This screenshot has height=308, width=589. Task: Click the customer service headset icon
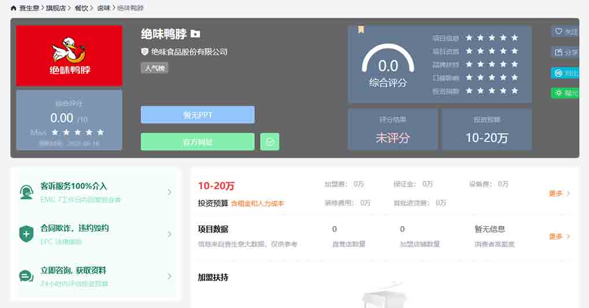tap(26, 191)
